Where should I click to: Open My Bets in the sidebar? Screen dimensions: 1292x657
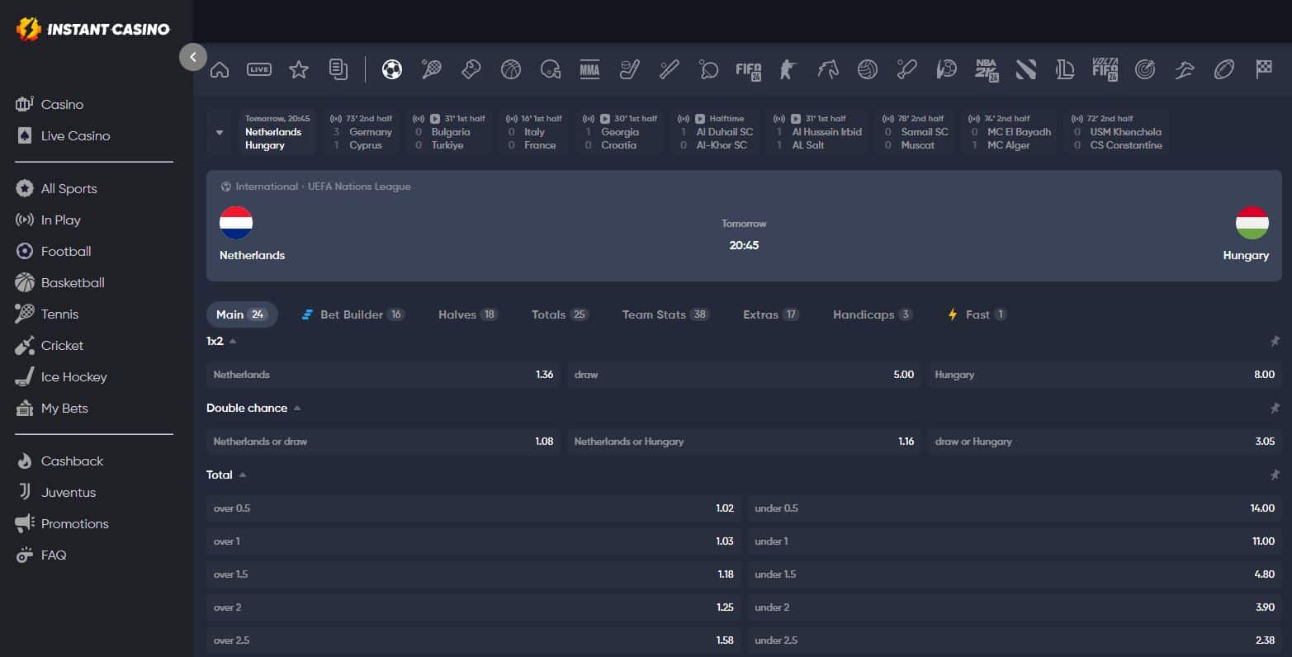click(64, 409)
